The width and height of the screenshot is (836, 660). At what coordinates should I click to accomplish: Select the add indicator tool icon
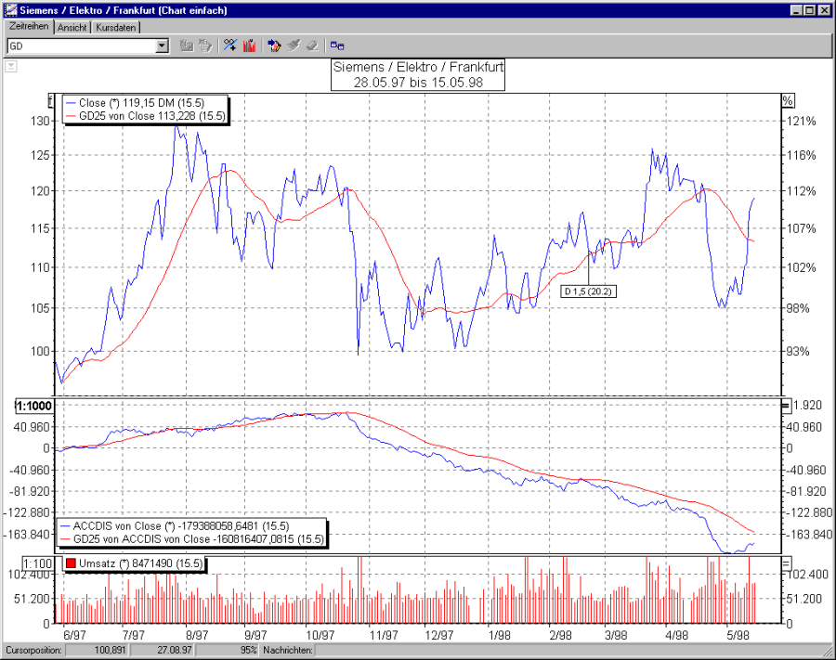[x=229, y=45]
